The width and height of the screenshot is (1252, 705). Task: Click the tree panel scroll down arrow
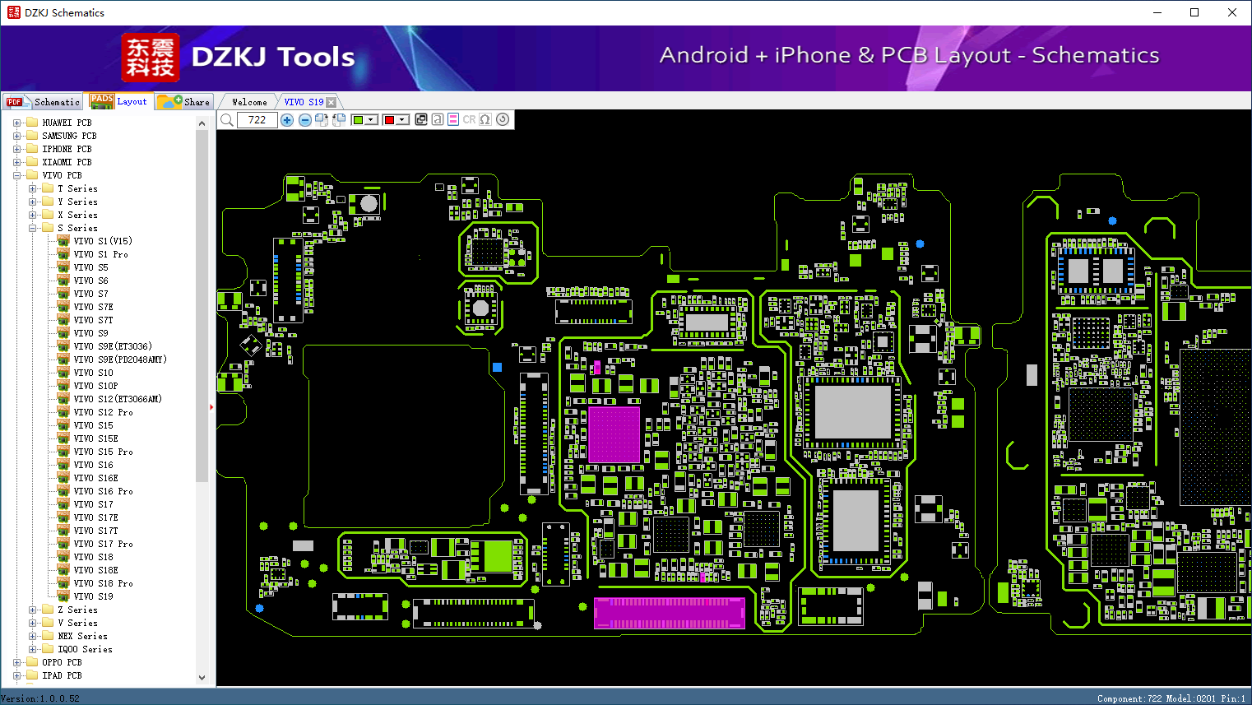(202, 678)
